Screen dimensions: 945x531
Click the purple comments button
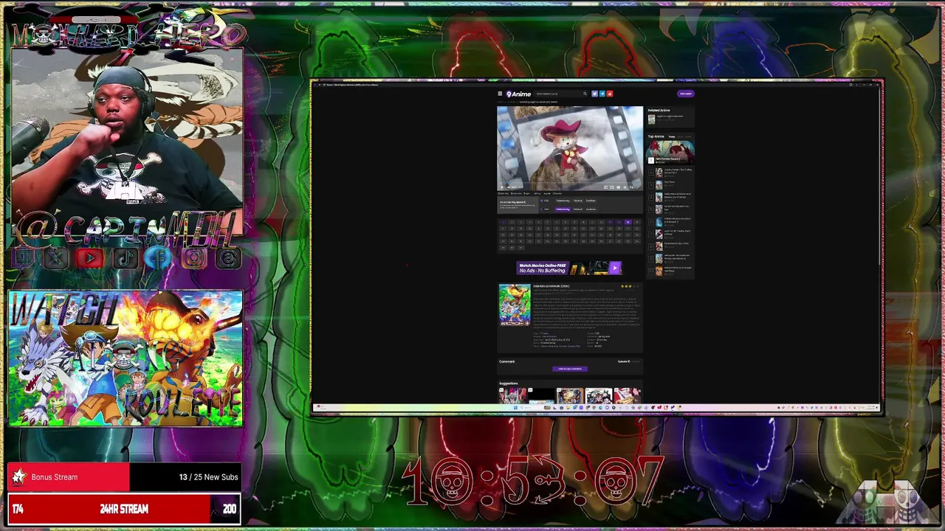(x=569, y=369)
